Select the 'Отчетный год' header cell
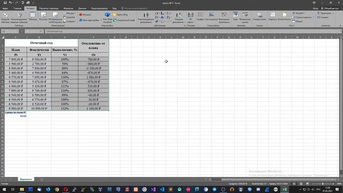The height and width of the screenshot is (193, 343). pyautogui.click(x=41, y=43)
